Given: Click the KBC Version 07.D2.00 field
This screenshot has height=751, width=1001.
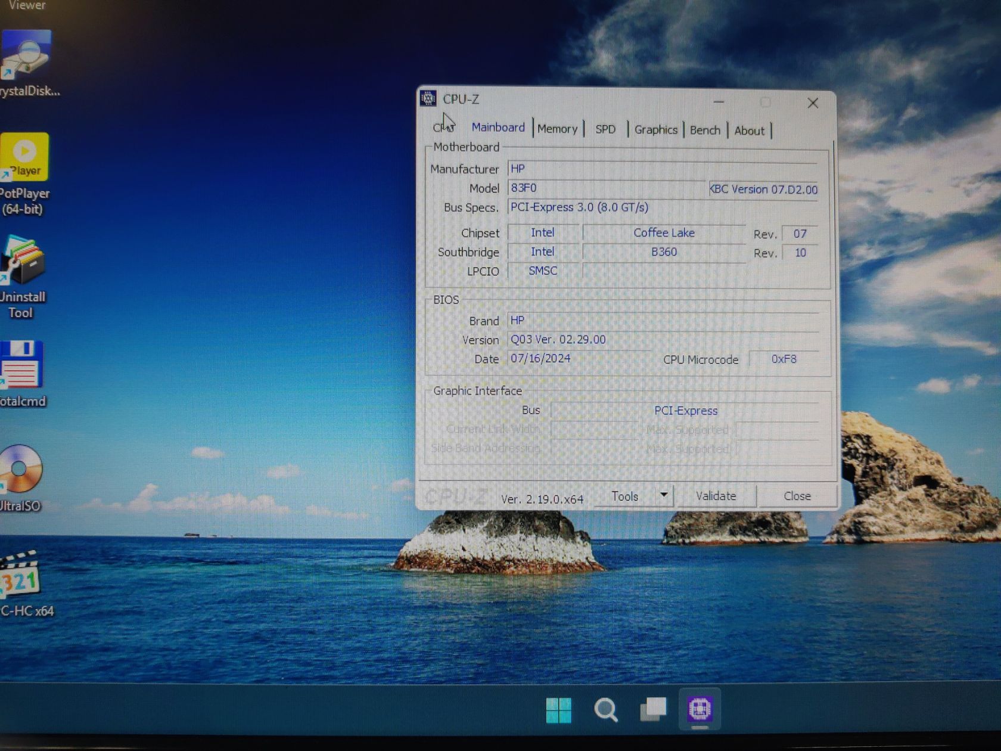Looking at the screenshot, I should [x=763, y=190].
